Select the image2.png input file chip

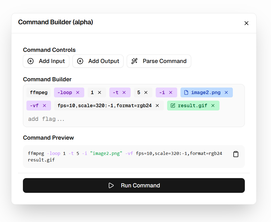point(206,93)
